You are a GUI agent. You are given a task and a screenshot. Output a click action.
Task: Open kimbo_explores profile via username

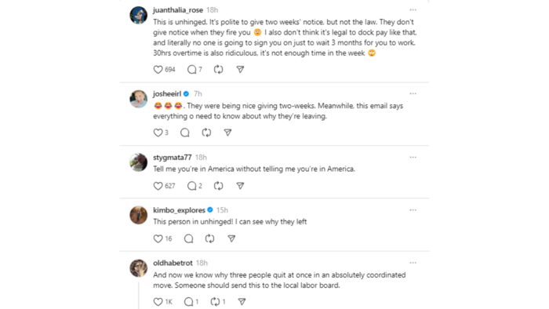coord(179,210)
